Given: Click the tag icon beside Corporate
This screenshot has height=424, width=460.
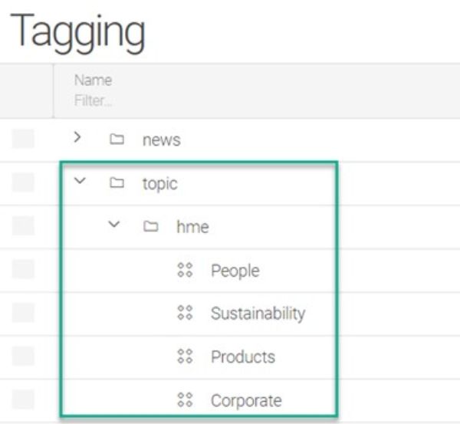Looking at the screenshot, I should (x=185, y=399).
